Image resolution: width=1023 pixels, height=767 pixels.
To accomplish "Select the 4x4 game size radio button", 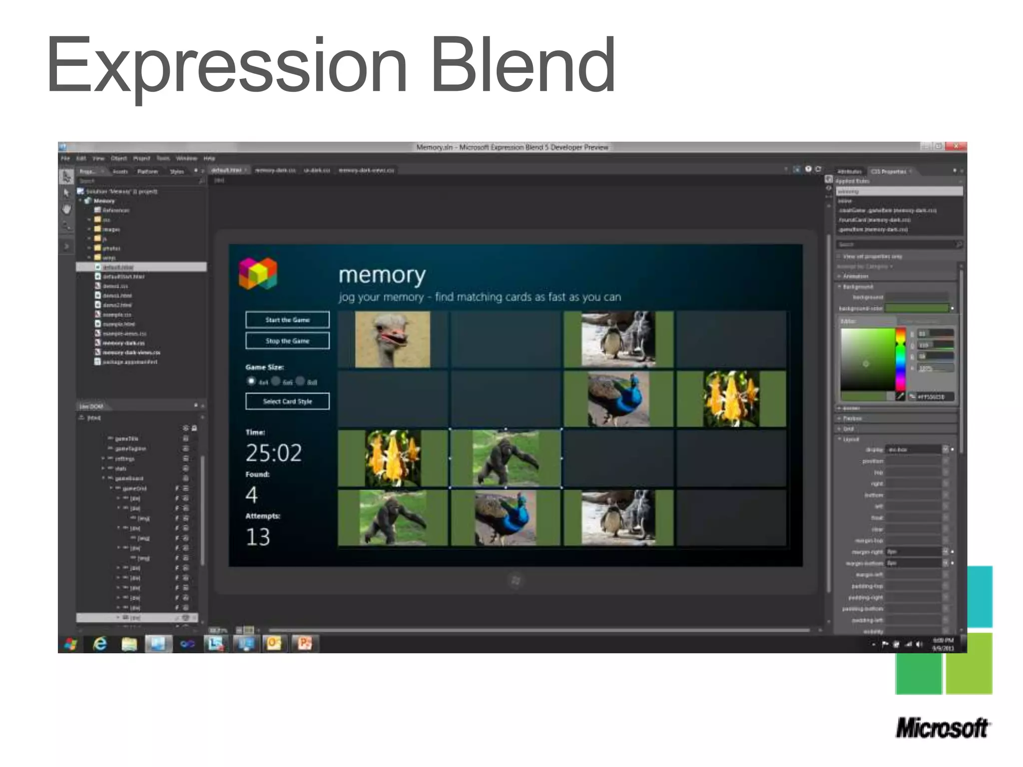I will (x=251, y=381).
